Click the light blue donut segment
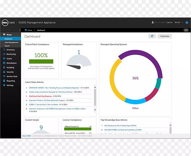The width and height of the screenshot is (191, 156). [x=135, y=102]
